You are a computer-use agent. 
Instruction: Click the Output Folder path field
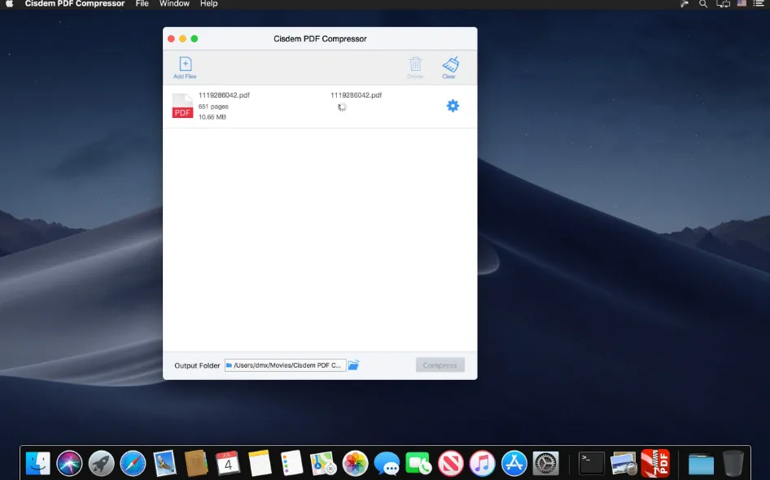pos(286,365)
